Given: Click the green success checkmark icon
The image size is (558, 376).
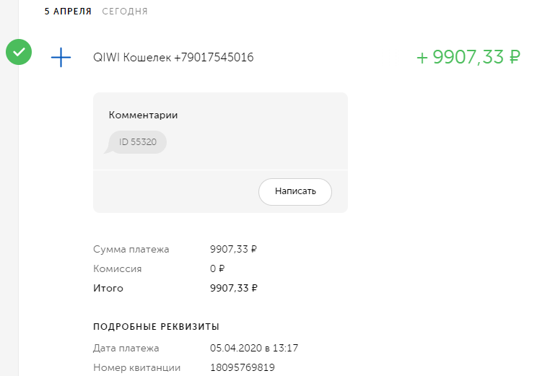Looking at the screenshot, I should click(x=19, y=52).
